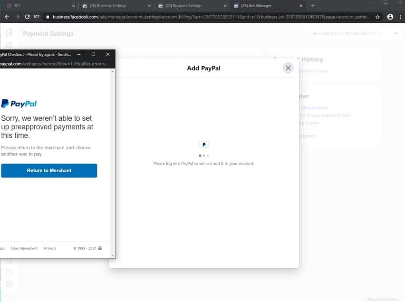Close the 107 tab
The width and height of the screenshot is (405, 302).
74,6
